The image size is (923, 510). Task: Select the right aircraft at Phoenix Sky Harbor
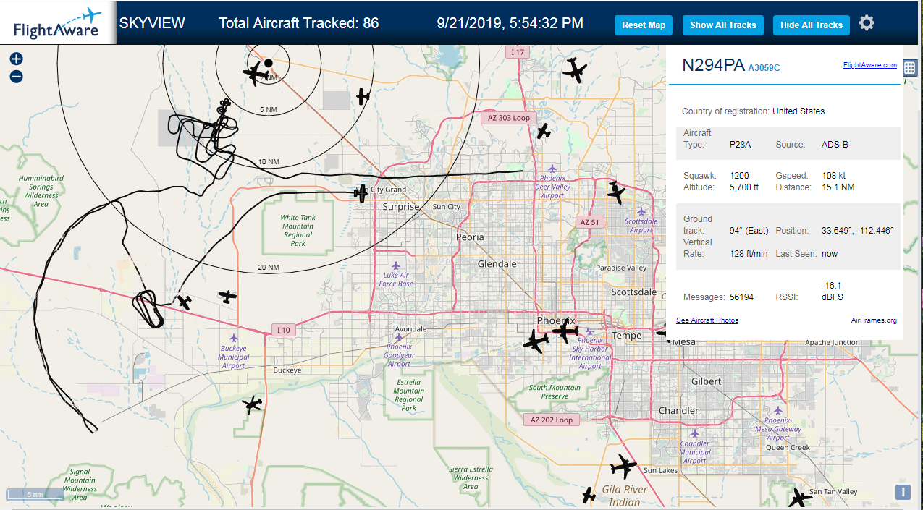coord(565,331)
